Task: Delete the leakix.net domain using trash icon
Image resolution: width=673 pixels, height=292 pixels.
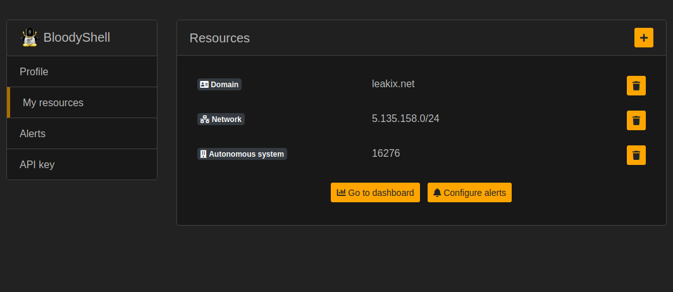Action: click(636, 86)
